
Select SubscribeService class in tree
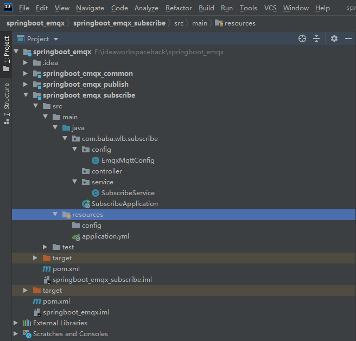click(x=128, y=193)
